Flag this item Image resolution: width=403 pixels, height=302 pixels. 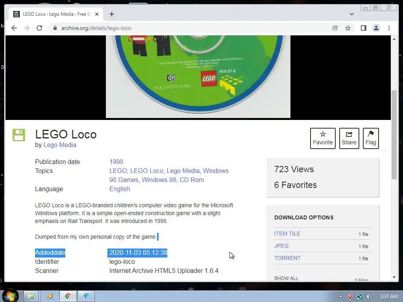pos(371,138)
